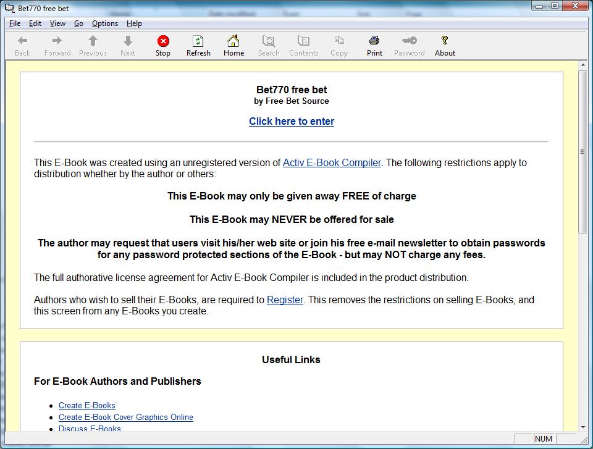The height and width of the screenshot is (449, 593).
Task: Go to Previous page with the up arrow
Action: [x=93, y=41]
